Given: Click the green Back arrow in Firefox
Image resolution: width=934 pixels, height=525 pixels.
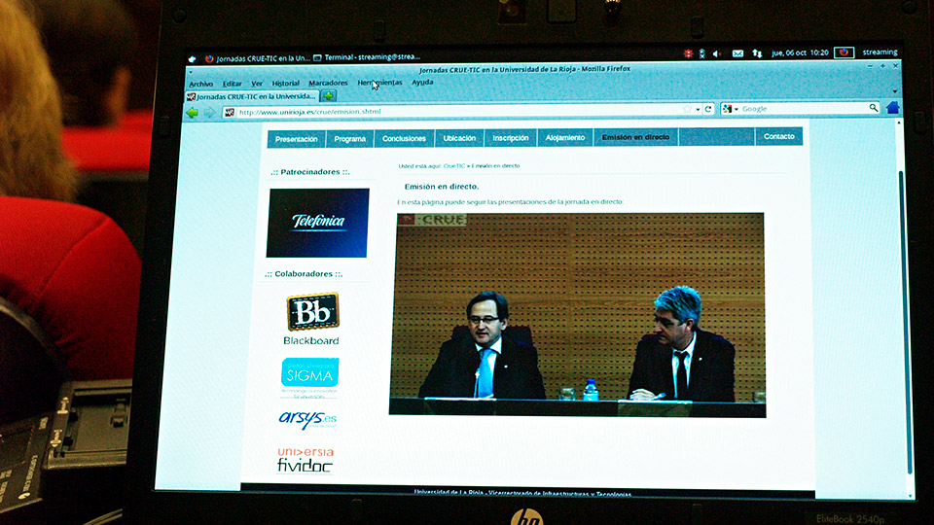Looking at the screenshot, I should click(193, 113).
